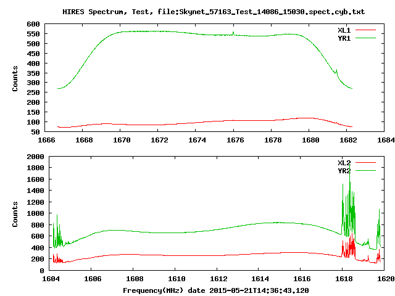Click the XL1 legend label
This screenshot has height=296, width=395.
tap(344, 30)
